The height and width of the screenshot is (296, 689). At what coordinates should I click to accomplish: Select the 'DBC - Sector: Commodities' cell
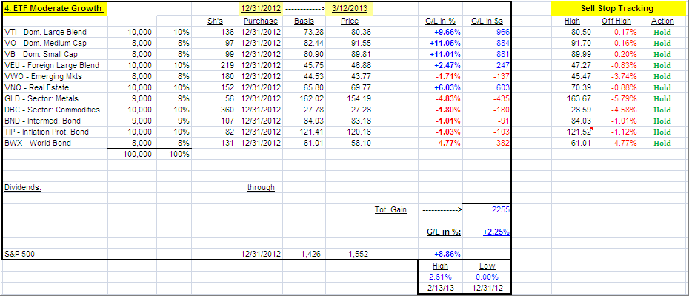click(x=55, y=110)
